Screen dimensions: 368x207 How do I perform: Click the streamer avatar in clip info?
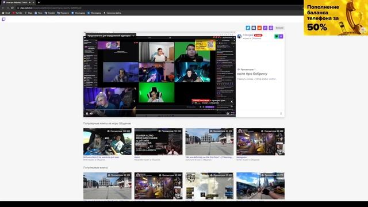point(239,36)
